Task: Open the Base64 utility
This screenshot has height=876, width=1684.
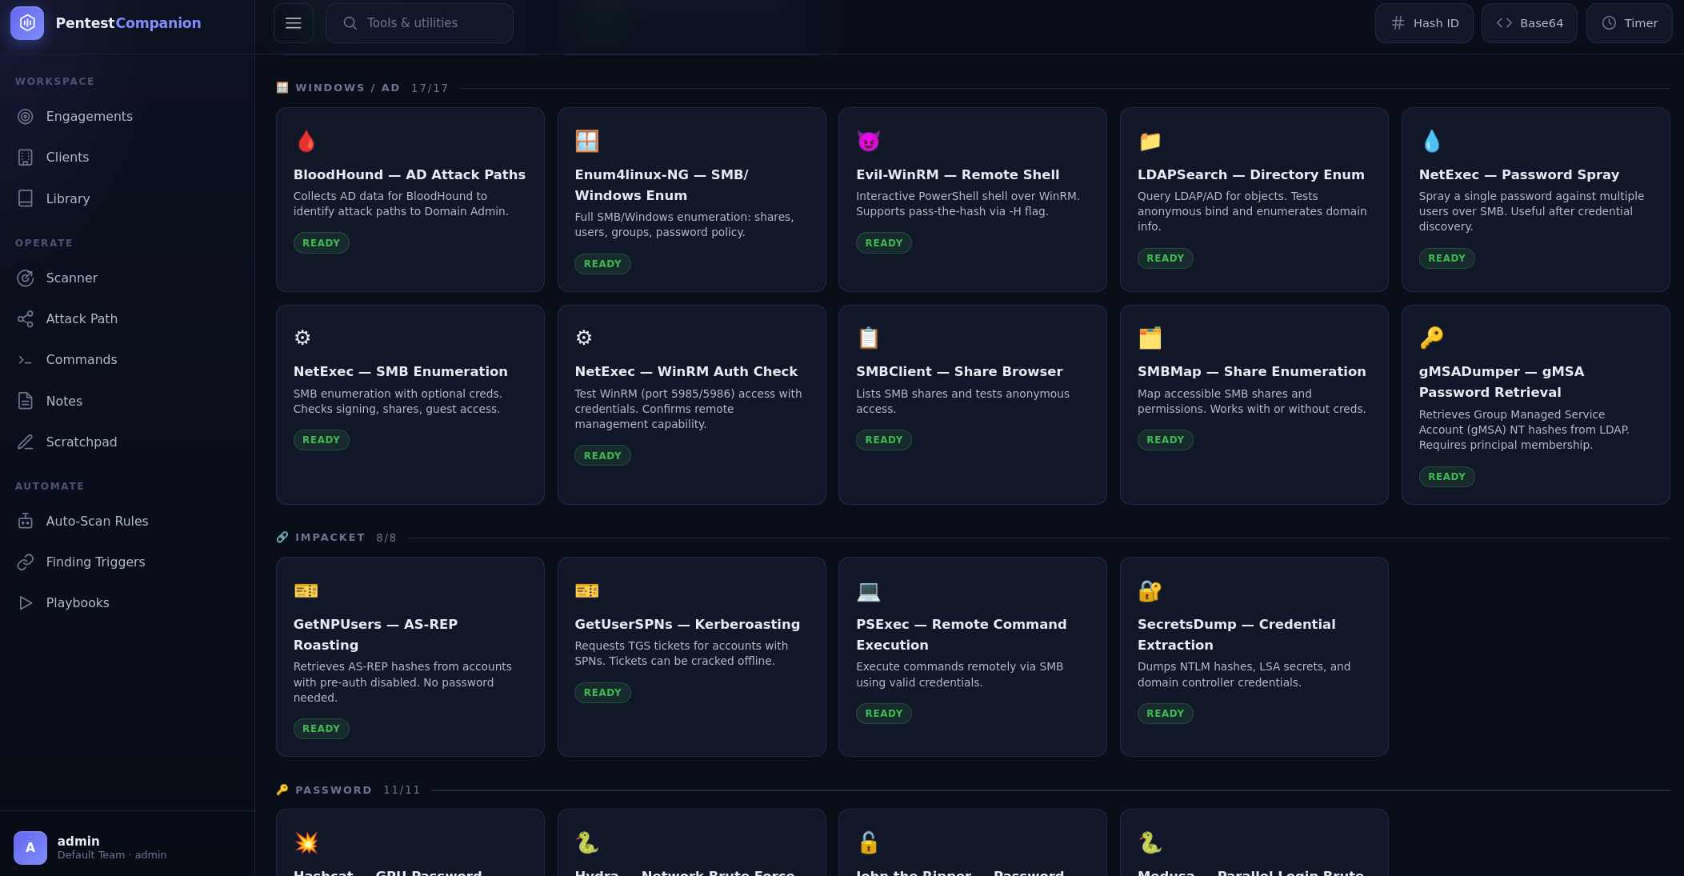Action: [x=1530, y=23]
